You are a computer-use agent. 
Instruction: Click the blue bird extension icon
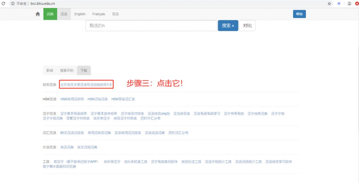(x=339, y=4)
